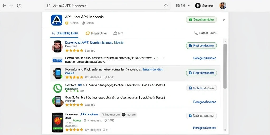Bookmark the page with the star icon

(x=166, y=6)
